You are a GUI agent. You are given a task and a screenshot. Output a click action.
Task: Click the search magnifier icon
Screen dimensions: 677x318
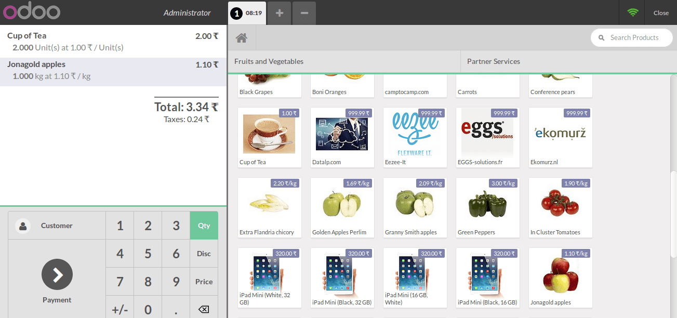coord(602,38)
